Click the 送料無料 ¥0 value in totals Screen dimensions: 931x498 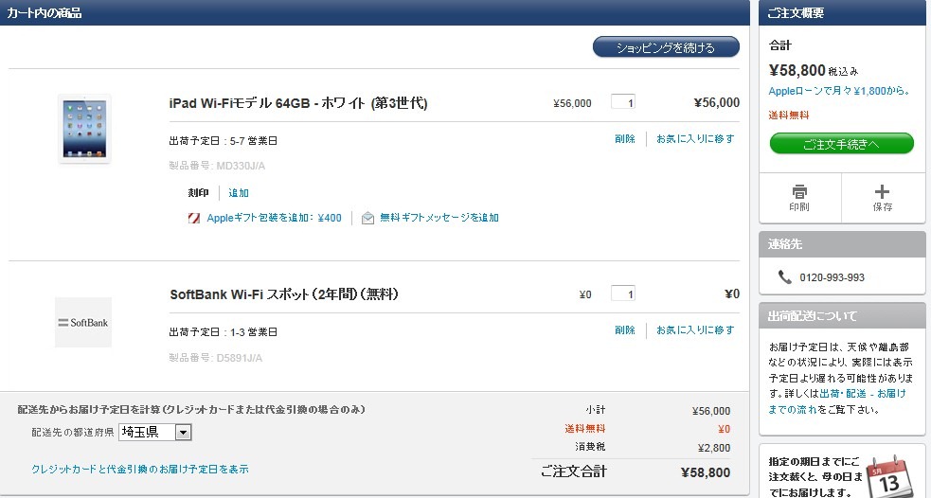[724, 429]
